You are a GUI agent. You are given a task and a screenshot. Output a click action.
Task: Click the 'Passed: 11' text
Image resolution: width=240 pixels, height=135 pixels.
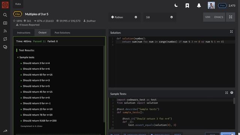(x=39, y=41)
